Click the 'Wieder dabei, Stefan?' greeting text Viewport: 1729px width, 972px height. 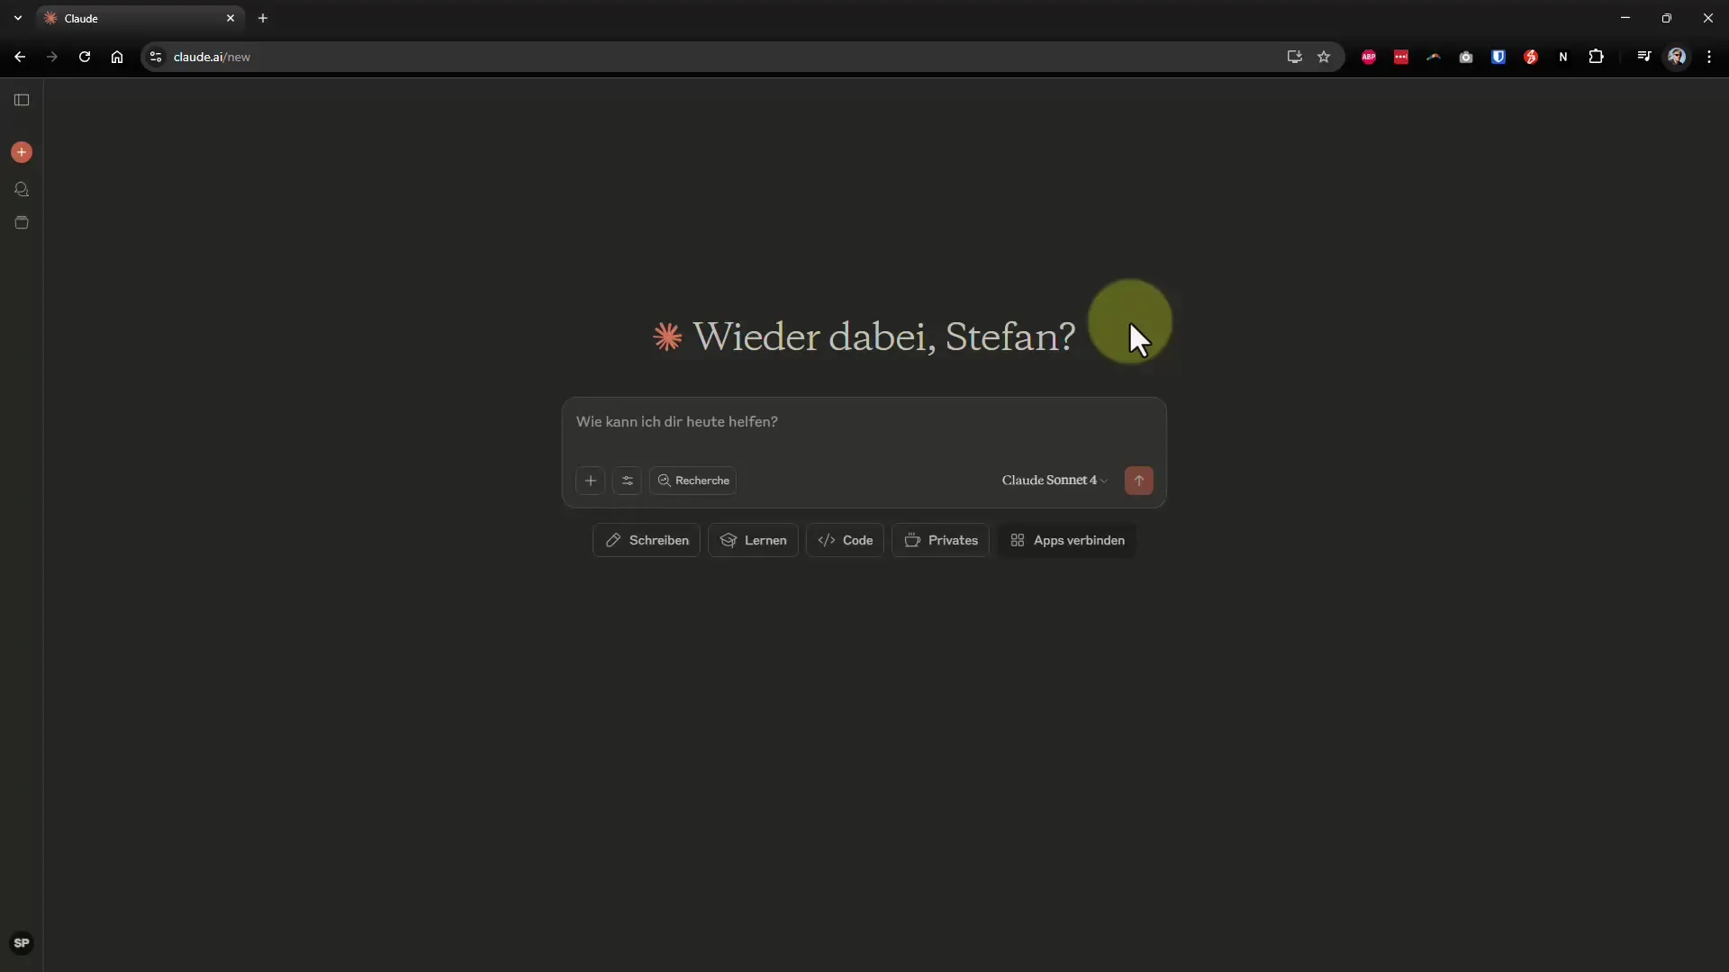[884, 337]
